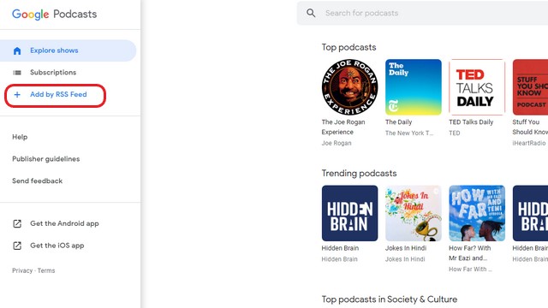Click the 'Top podcasts' heading
548x308 pixels.
(x=348, y=47)
